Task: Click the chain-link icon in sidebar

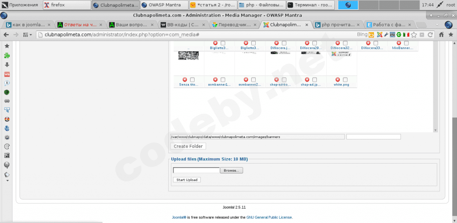Action: (x=7, y=101)
